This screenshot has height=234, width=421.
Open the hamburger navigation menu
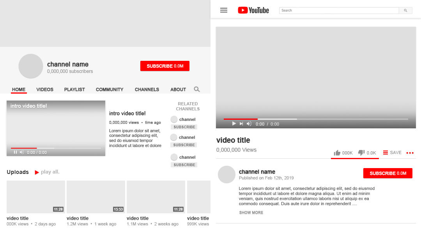pos(223,10)
